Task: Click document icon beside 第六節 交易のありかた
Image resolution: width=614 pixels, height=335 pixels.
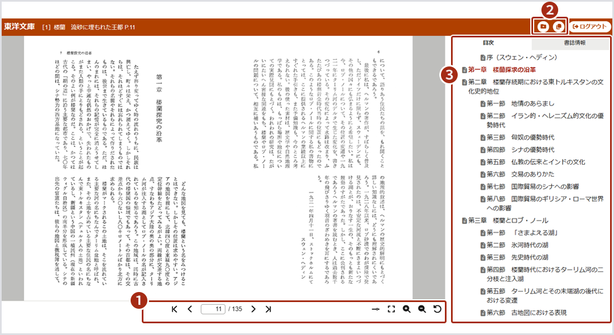Action: click(483, 174)
